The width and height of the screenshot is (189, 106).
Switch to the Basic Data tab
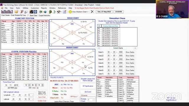[33, 16]
